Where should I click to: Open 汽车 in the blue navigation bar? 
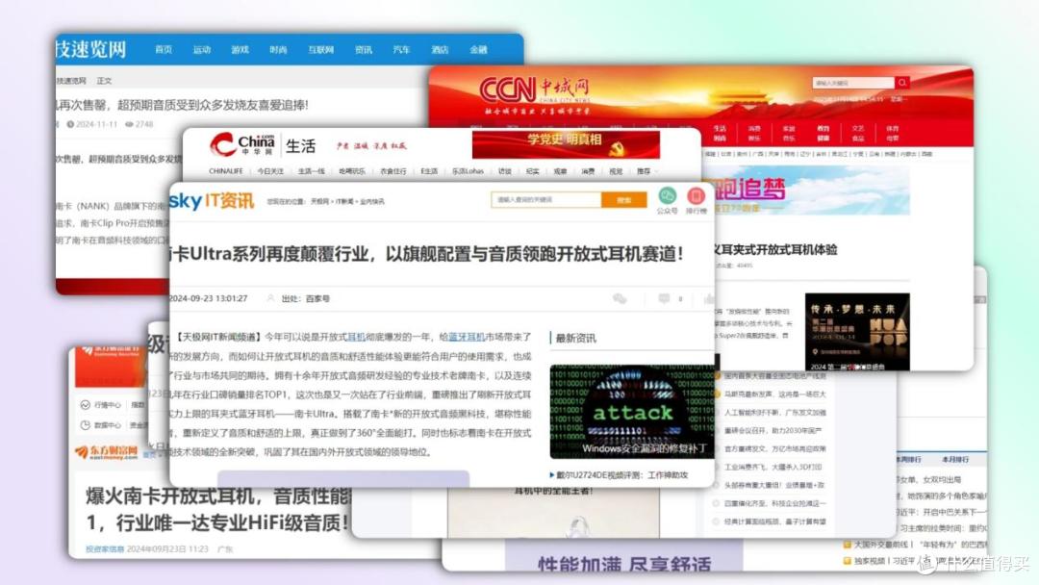click(401, 50)
